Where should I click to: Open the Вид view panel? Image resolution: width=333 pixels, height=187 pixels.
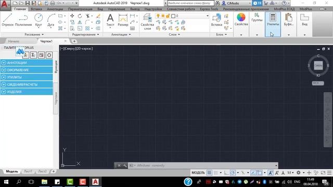tap(304, 20)
